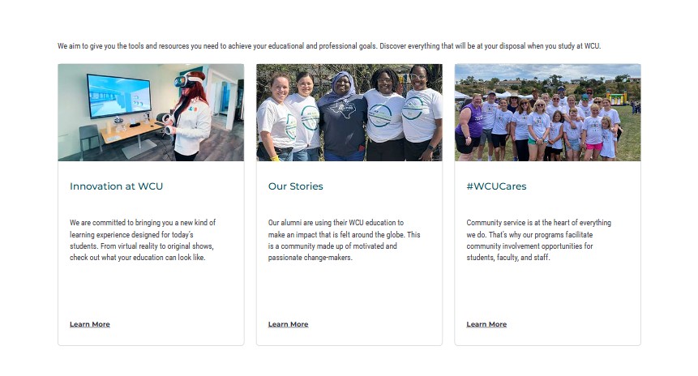Click the wall-mounted TV screen in VR photo
Screen dimensions: 698x376
118,96
